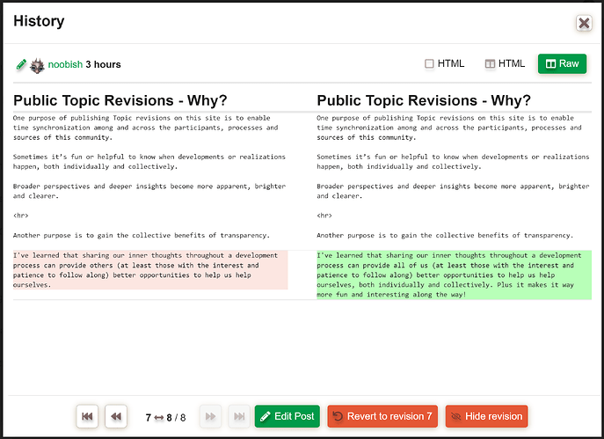
Task: Switch to side-by-side HTML view
Action: tap(505, 63)
